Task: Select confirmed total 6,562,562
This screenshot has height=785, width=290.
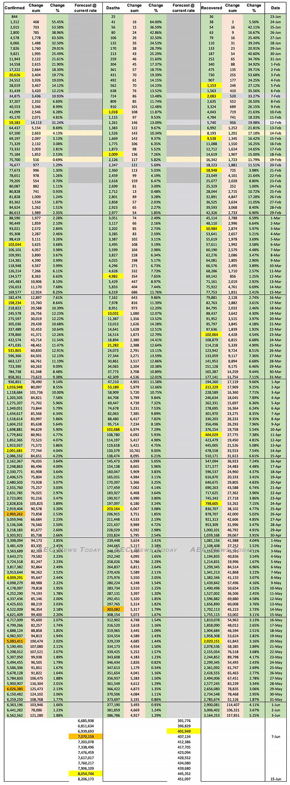Action: [x=15, y=715]
